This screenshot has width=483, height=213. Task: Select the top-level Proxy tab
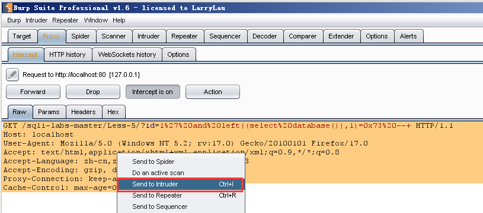point(51,36)
